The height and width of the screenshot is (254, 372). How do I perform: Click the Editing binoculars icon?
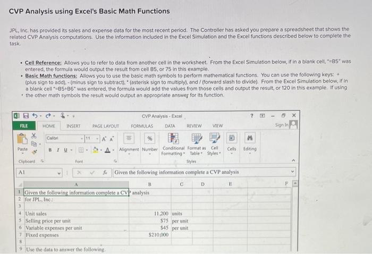[250, 138]
